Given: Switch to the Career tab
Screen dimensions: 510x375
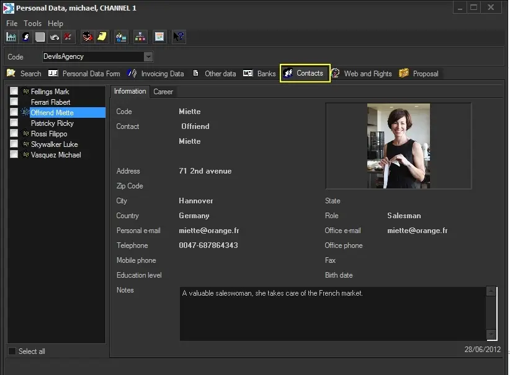Looking at the screenshot, I should click(x=163, y=92).
